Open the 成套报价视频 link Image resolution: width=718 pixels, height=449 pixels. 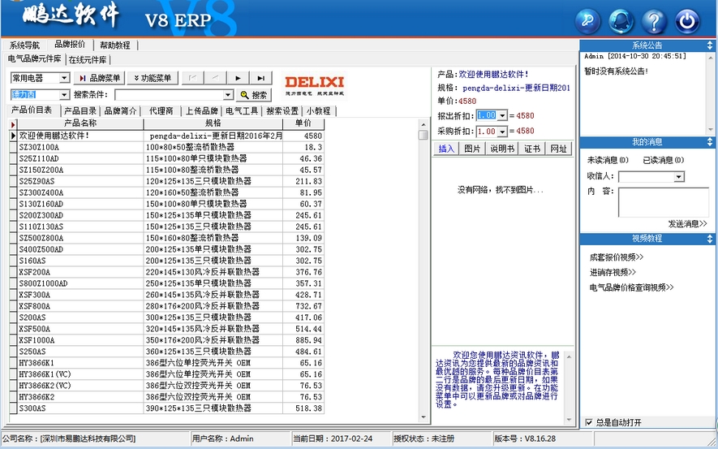click(x=617, y=257)
